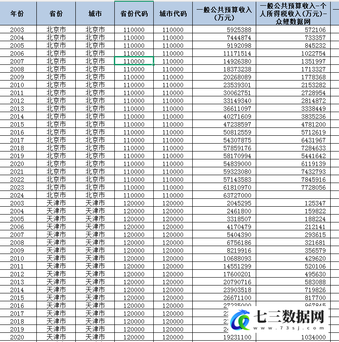Click budget value 54307875

237,140
